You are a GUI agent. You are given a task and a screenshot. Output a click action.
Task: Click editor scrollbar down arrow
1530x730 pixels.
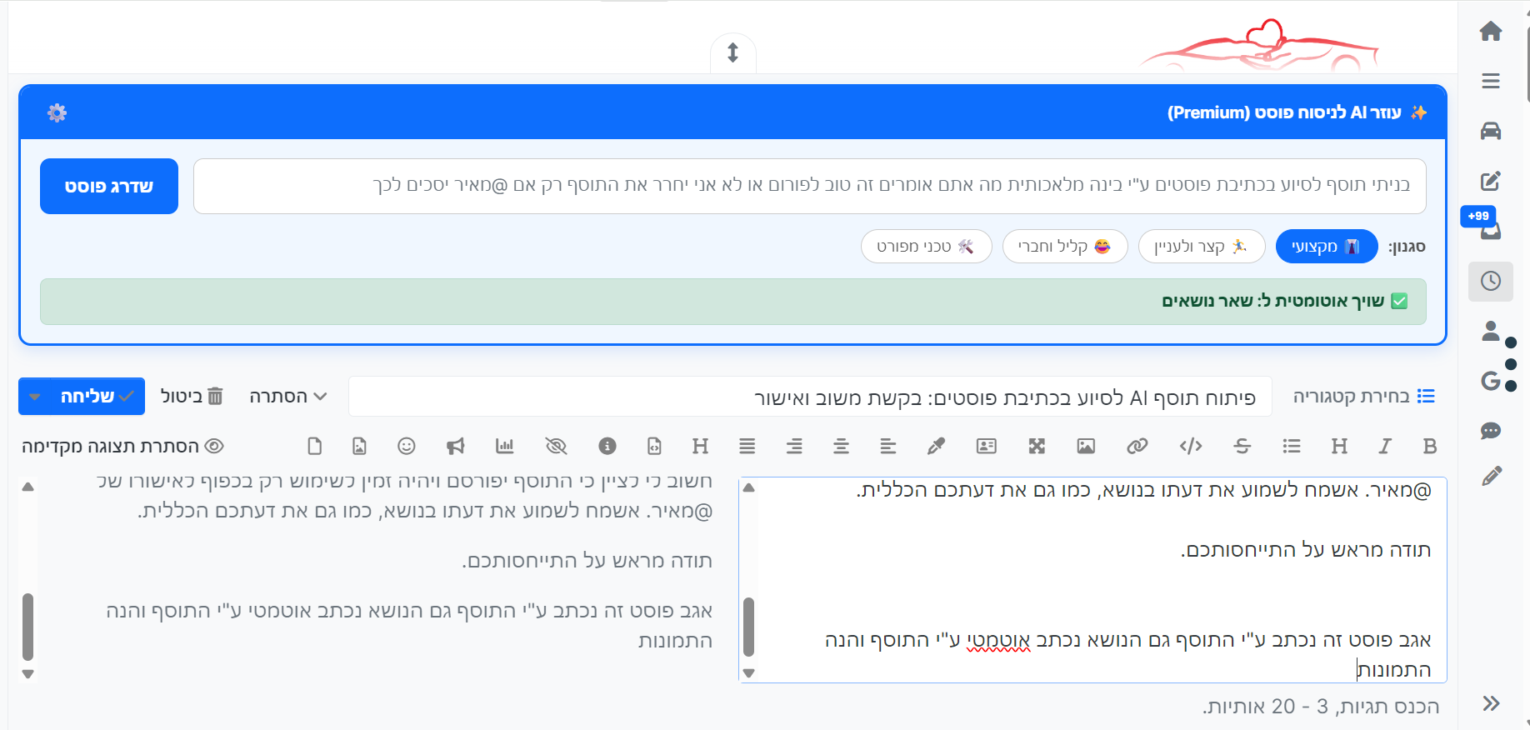pyautogui.click(x=748, y=672)
